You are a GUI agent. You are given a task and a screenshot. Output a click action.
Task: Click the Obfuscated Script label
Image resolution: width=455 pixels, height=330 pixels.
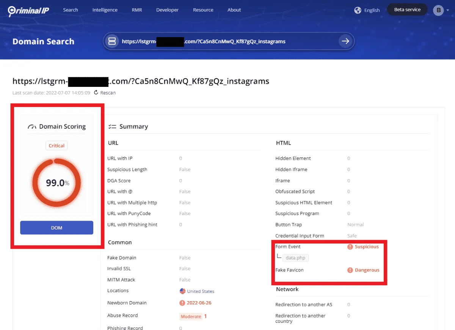(x=295, y=192)
